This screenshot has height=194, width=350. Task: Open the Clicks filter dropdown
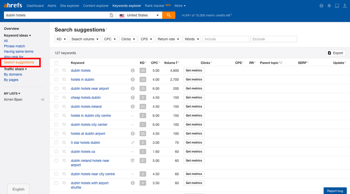click(128, 39)
